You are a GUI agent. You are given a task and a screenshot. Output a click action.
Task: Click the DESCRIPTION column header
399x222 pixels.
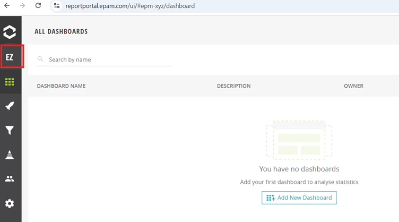234,86
